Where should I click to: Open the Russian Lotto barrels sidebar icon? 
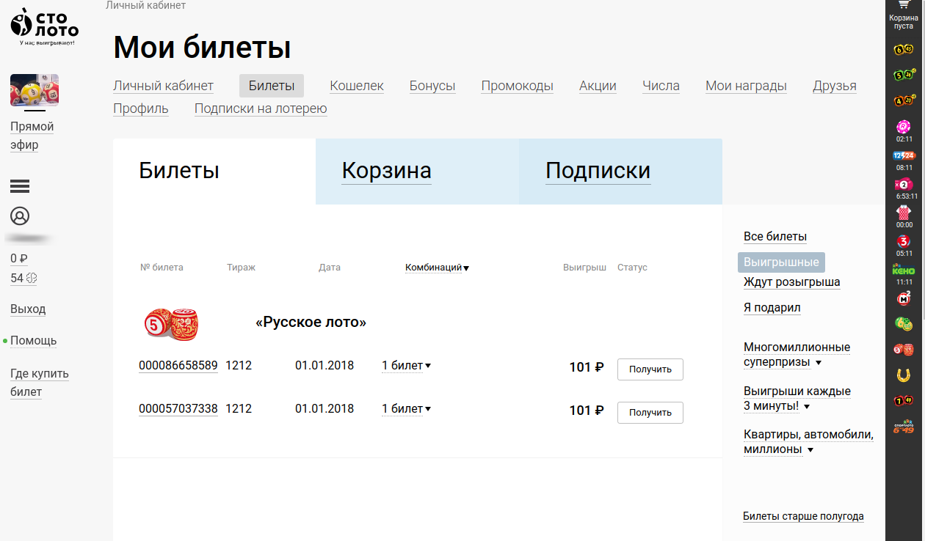click(x=904, y=350)
